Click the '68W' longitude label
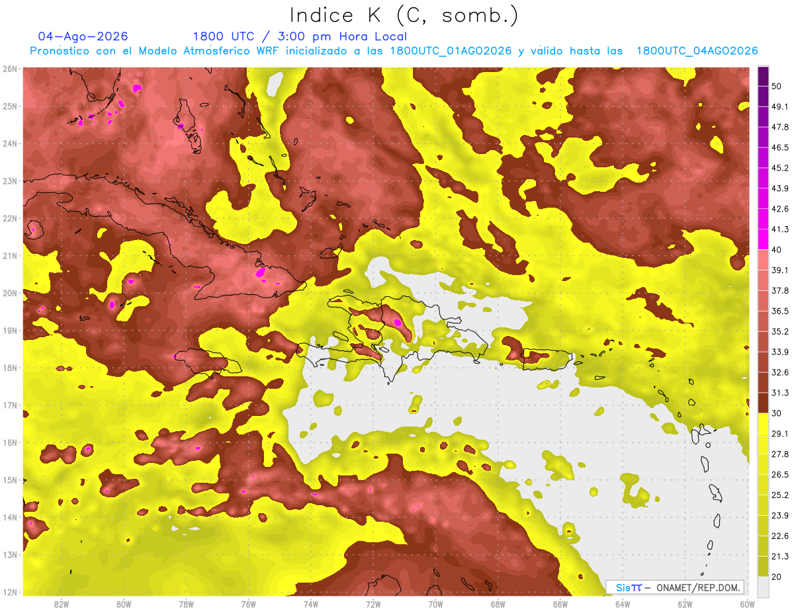 tap(498, 604)
